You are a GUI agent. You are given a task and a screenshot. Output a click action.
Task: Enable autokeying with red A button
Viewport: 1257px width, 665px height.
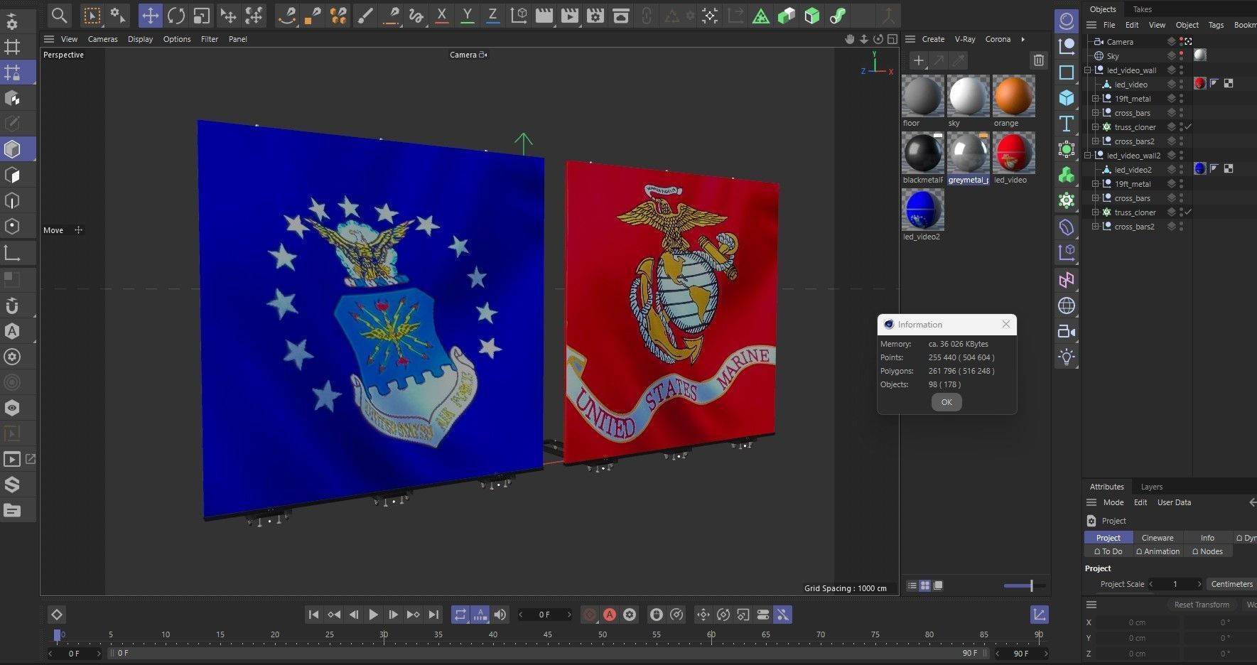(x=610, y=615)
